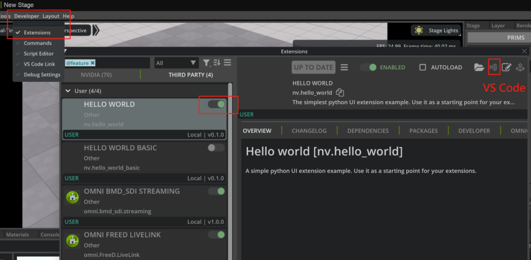
Task: Click the Stage Lights sun icon
Action: click(419, 30)
